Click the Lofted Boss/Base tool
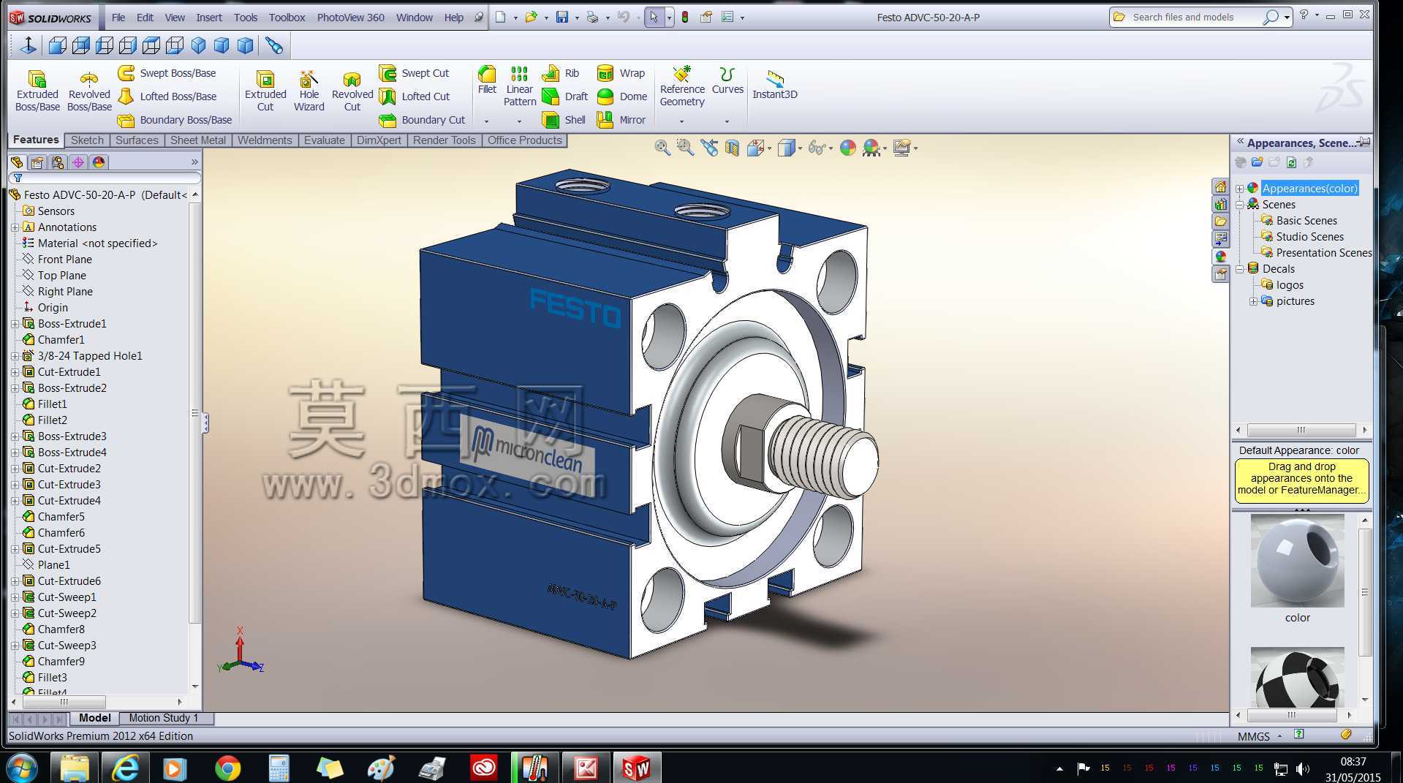Screen dimensions: 1403x783 [x=167, y=97]
